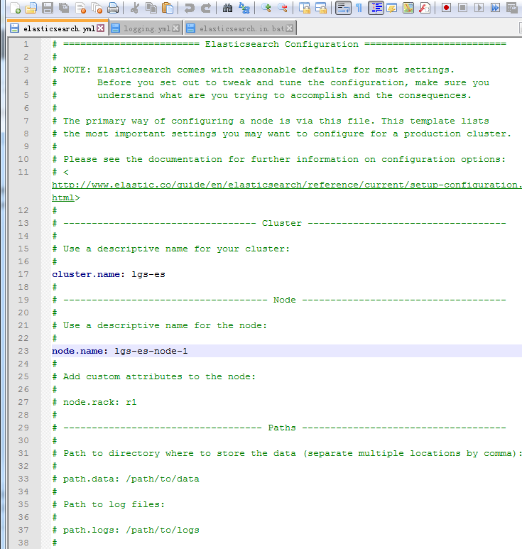This screenshot has width=522, height=549.
Task: Switch to elasticsearch.yml tab
Action: click(59, 28)
